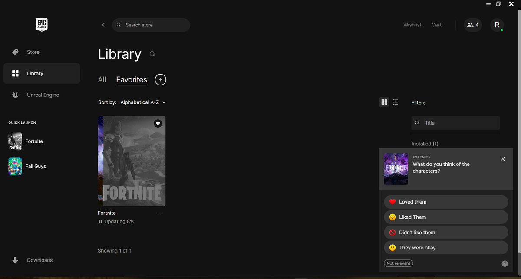Screen dimensions: 521x279
Task: Close the Fortnite survey popup
Action: pyautogui.click(x=503, y=159)
